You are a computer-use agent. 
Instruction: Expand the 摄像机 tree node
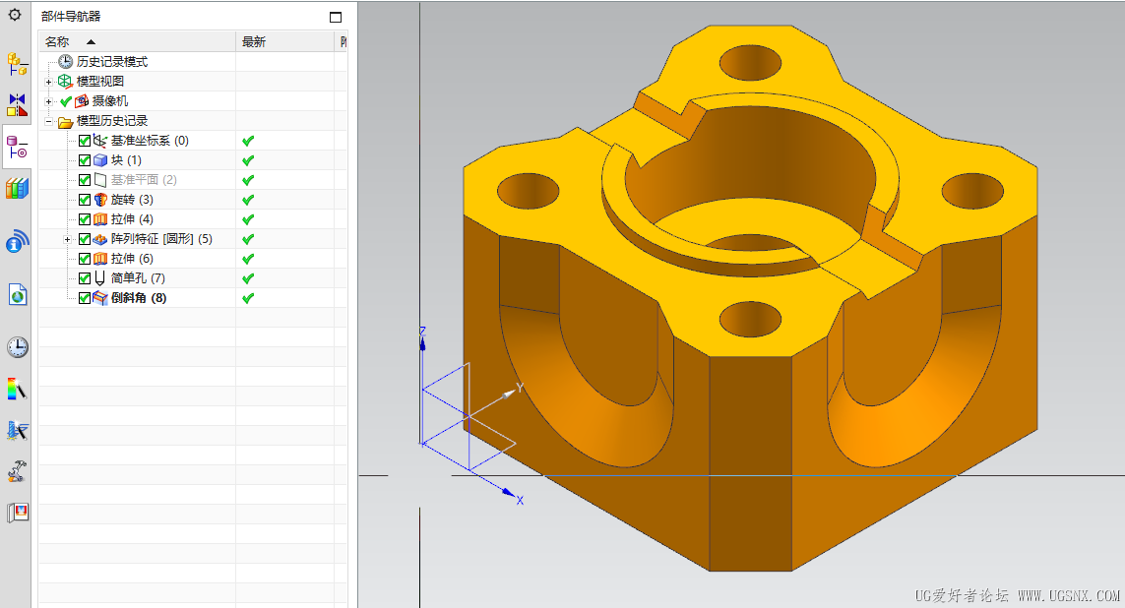(x=49, y=101)
